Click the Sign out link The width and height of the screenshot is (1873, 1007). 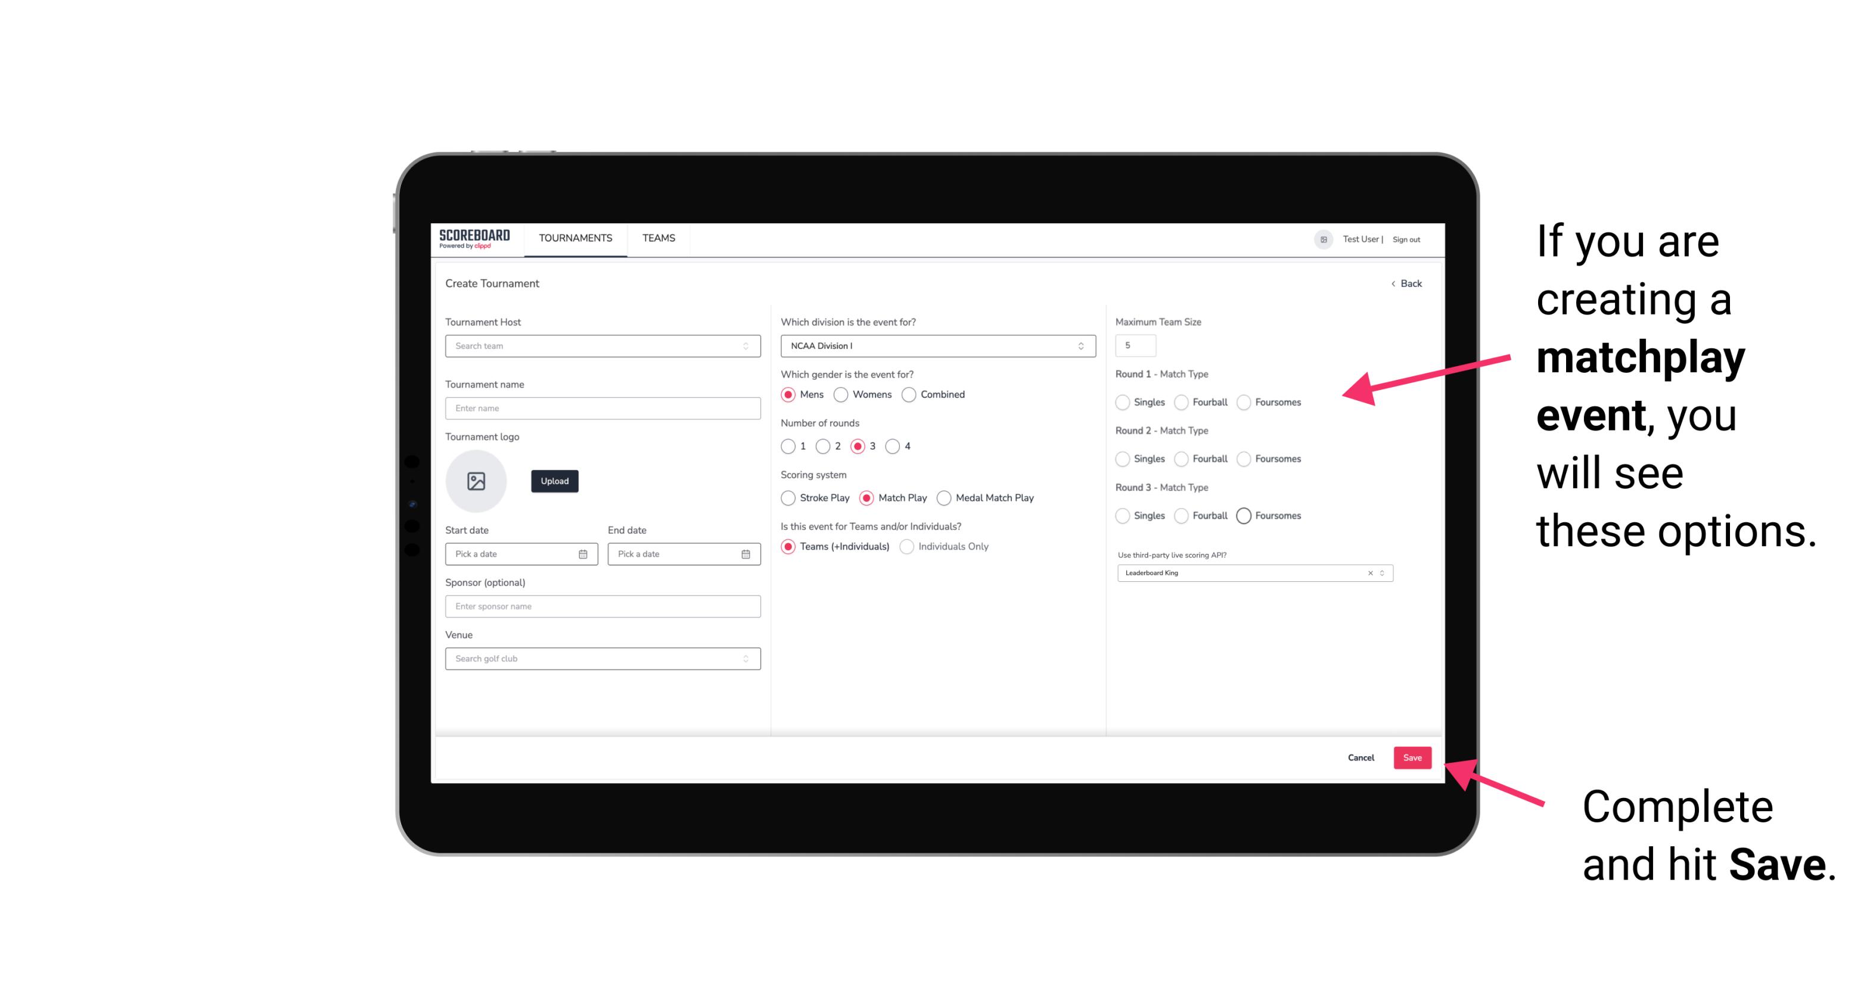pyautogui.click(x=1405, y=238)
